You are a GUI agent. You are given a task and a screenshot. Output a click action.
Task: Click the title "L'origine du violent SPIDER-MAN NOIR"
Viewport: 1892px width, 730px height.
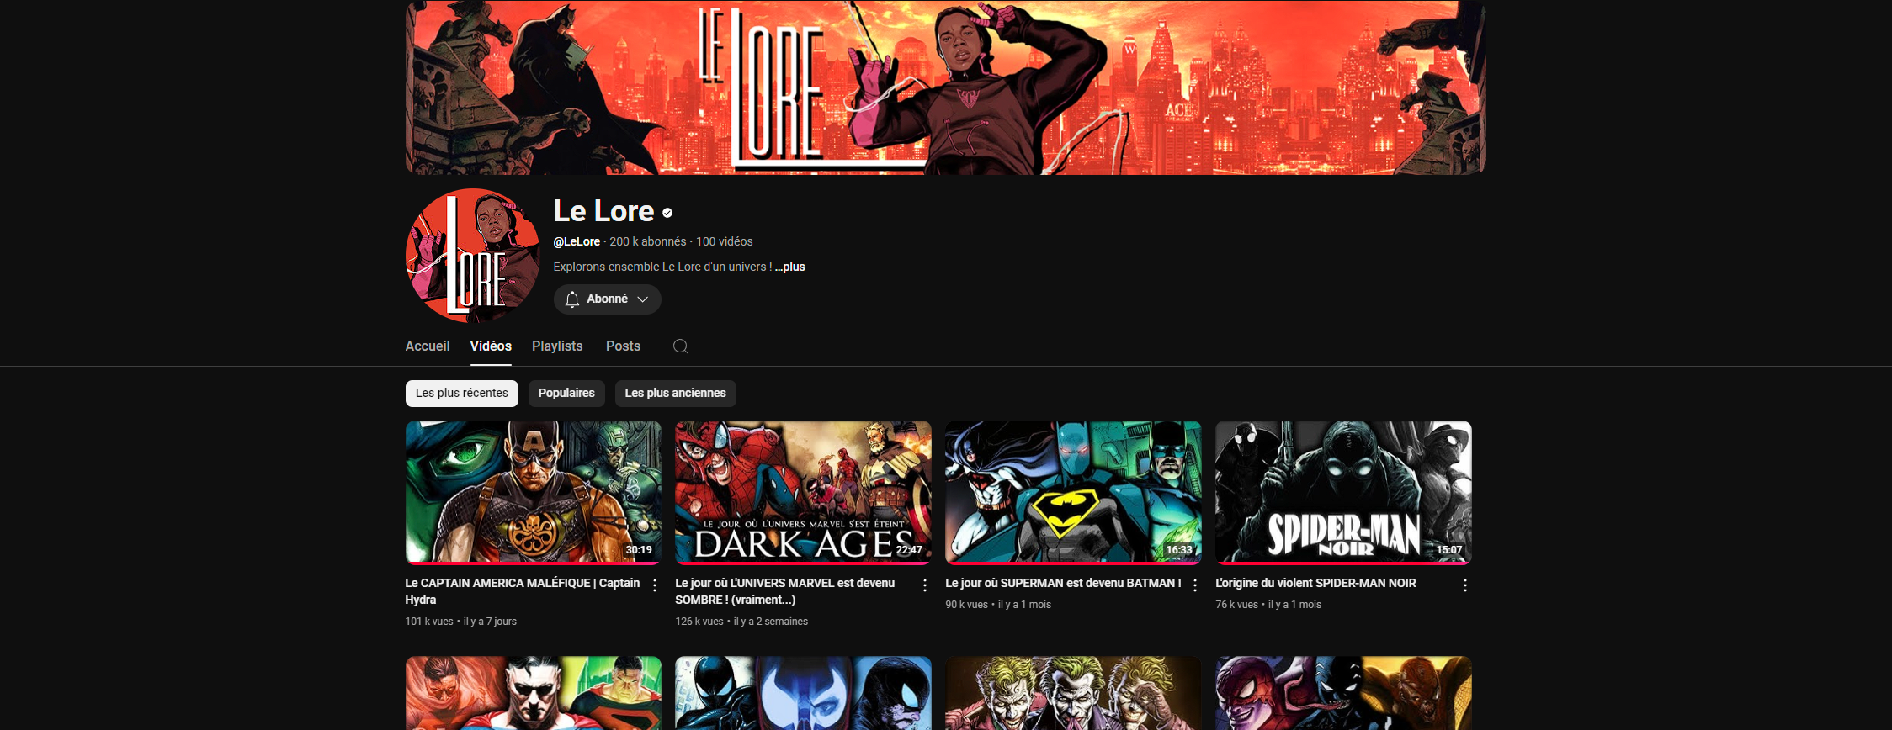(1315, 583)
